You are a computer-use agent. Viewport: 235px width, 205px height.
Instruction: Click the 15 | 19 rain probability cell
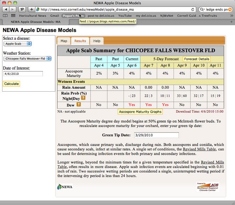(x=216, y=96)
